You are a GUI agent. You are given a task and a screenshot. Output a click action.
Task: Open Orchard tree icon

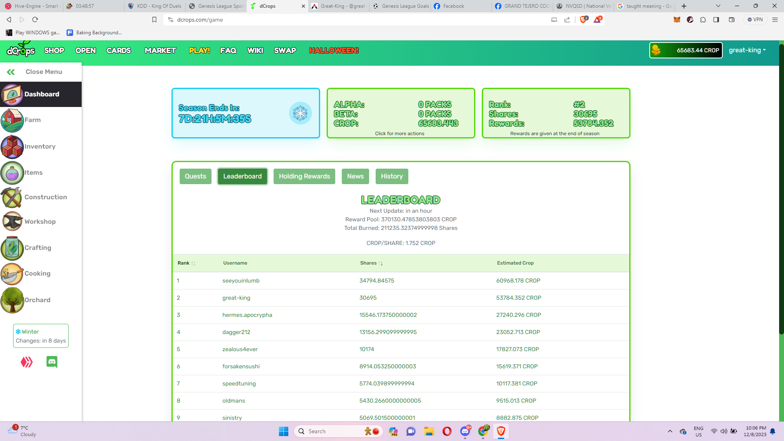pyautogui.click(x=12, y=300)
